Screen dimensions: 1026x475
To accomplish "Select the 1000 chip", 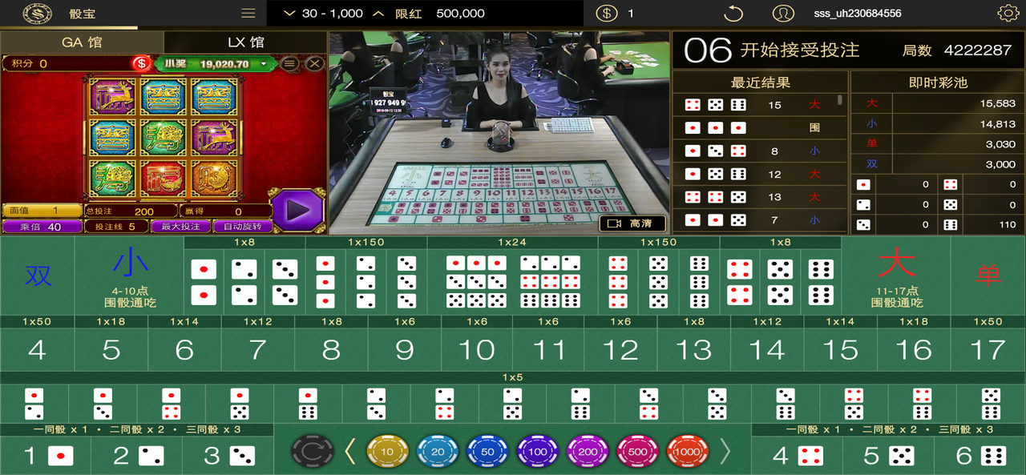I will click(688, 451).
